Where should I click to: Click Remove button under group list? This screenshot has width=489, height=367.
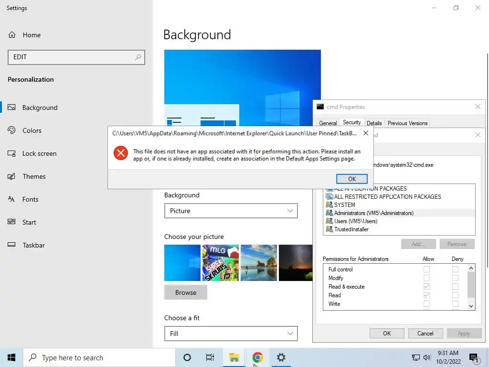(x=457, y=244)
